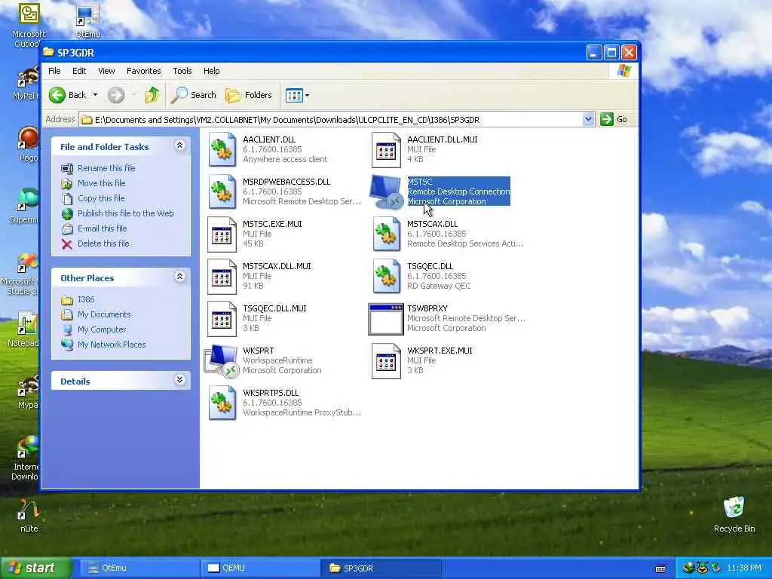Image resolution: width=772 pixels, height=579 pixels.
Task: Open My Documents in Other Places
Action: [x=104, y=314]
